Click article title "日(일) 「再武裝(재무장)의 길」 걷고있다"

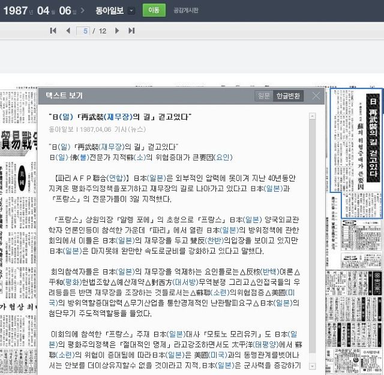click(120, 117)
